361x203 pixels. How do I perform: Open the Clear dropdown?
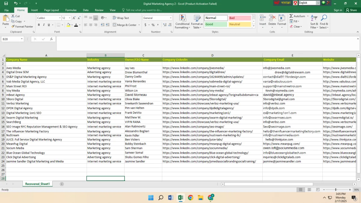(x=296, y=26)
